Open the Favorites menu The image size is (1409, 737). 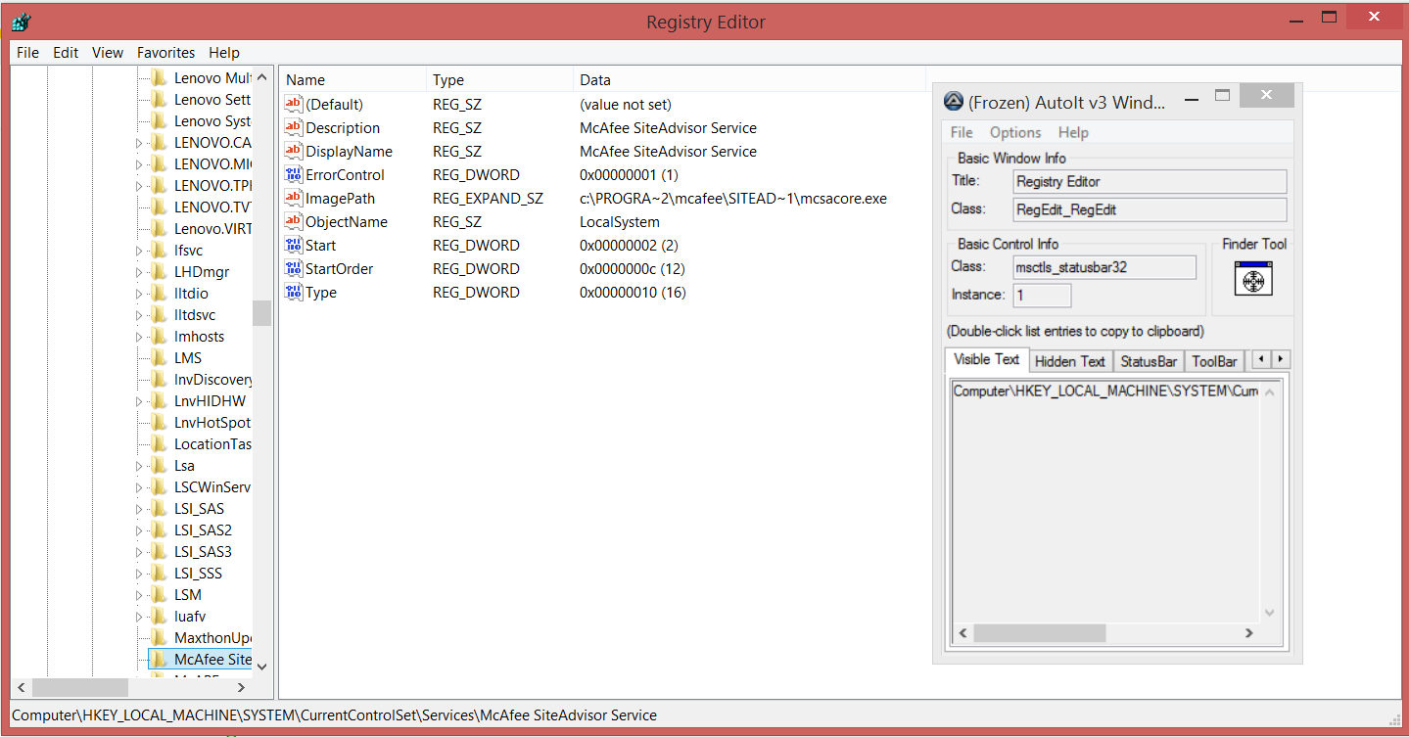click(165, 53)
